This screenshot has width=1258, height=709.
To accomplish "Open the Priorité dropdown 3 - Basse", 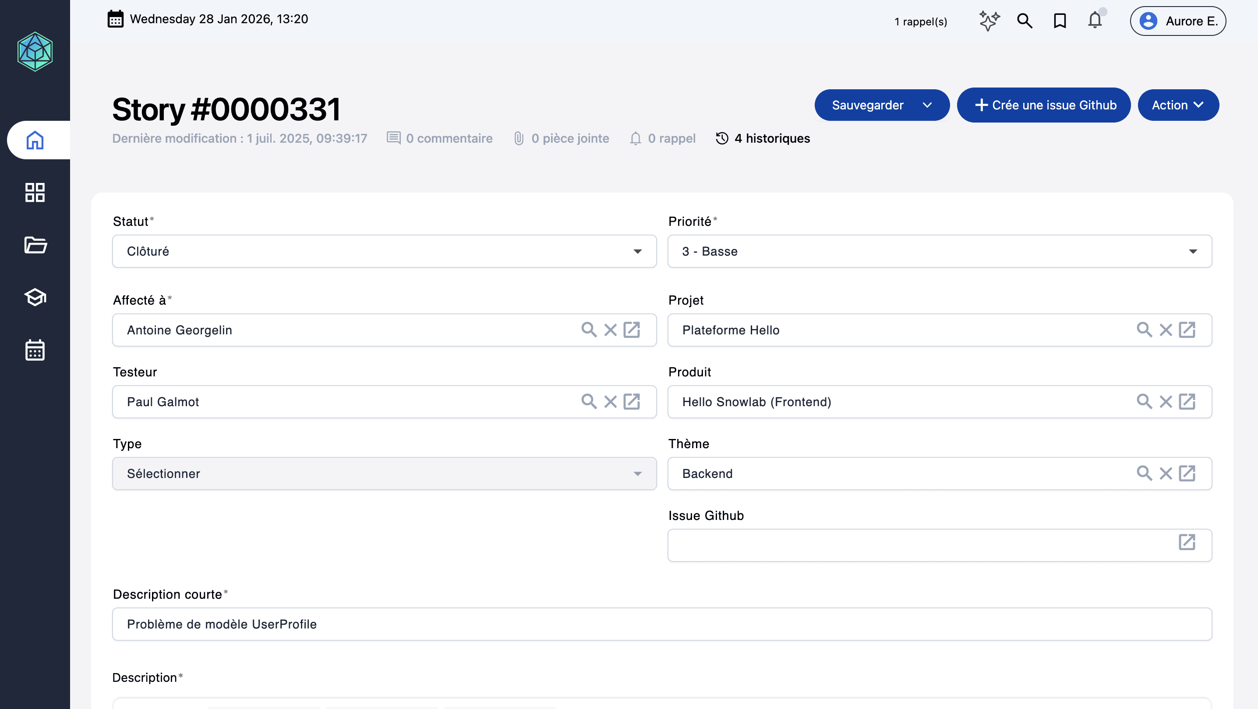I will pyautogui.click(x=939, y=251).
